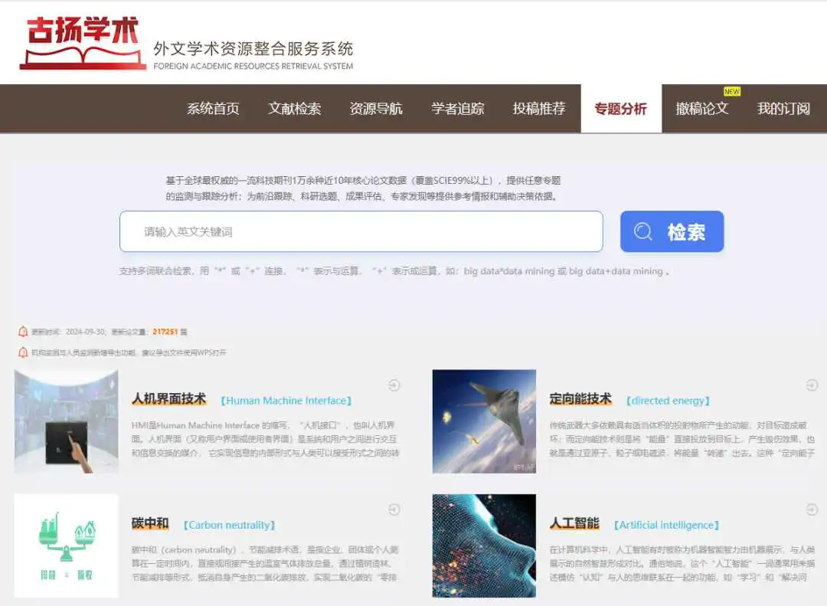Click the arrow icon beside 定向能技术
Image resolution: width=827 pixels, height=606 pixels.
click(x=812, y=385)
